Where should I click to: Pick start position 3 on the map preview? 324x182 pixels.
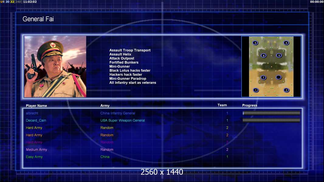click(x=255, y=43)
